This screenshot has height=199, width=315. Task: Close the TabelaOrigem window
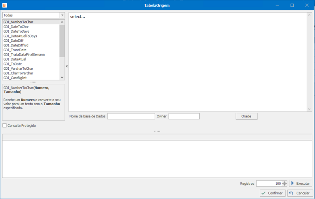[307, 6]
